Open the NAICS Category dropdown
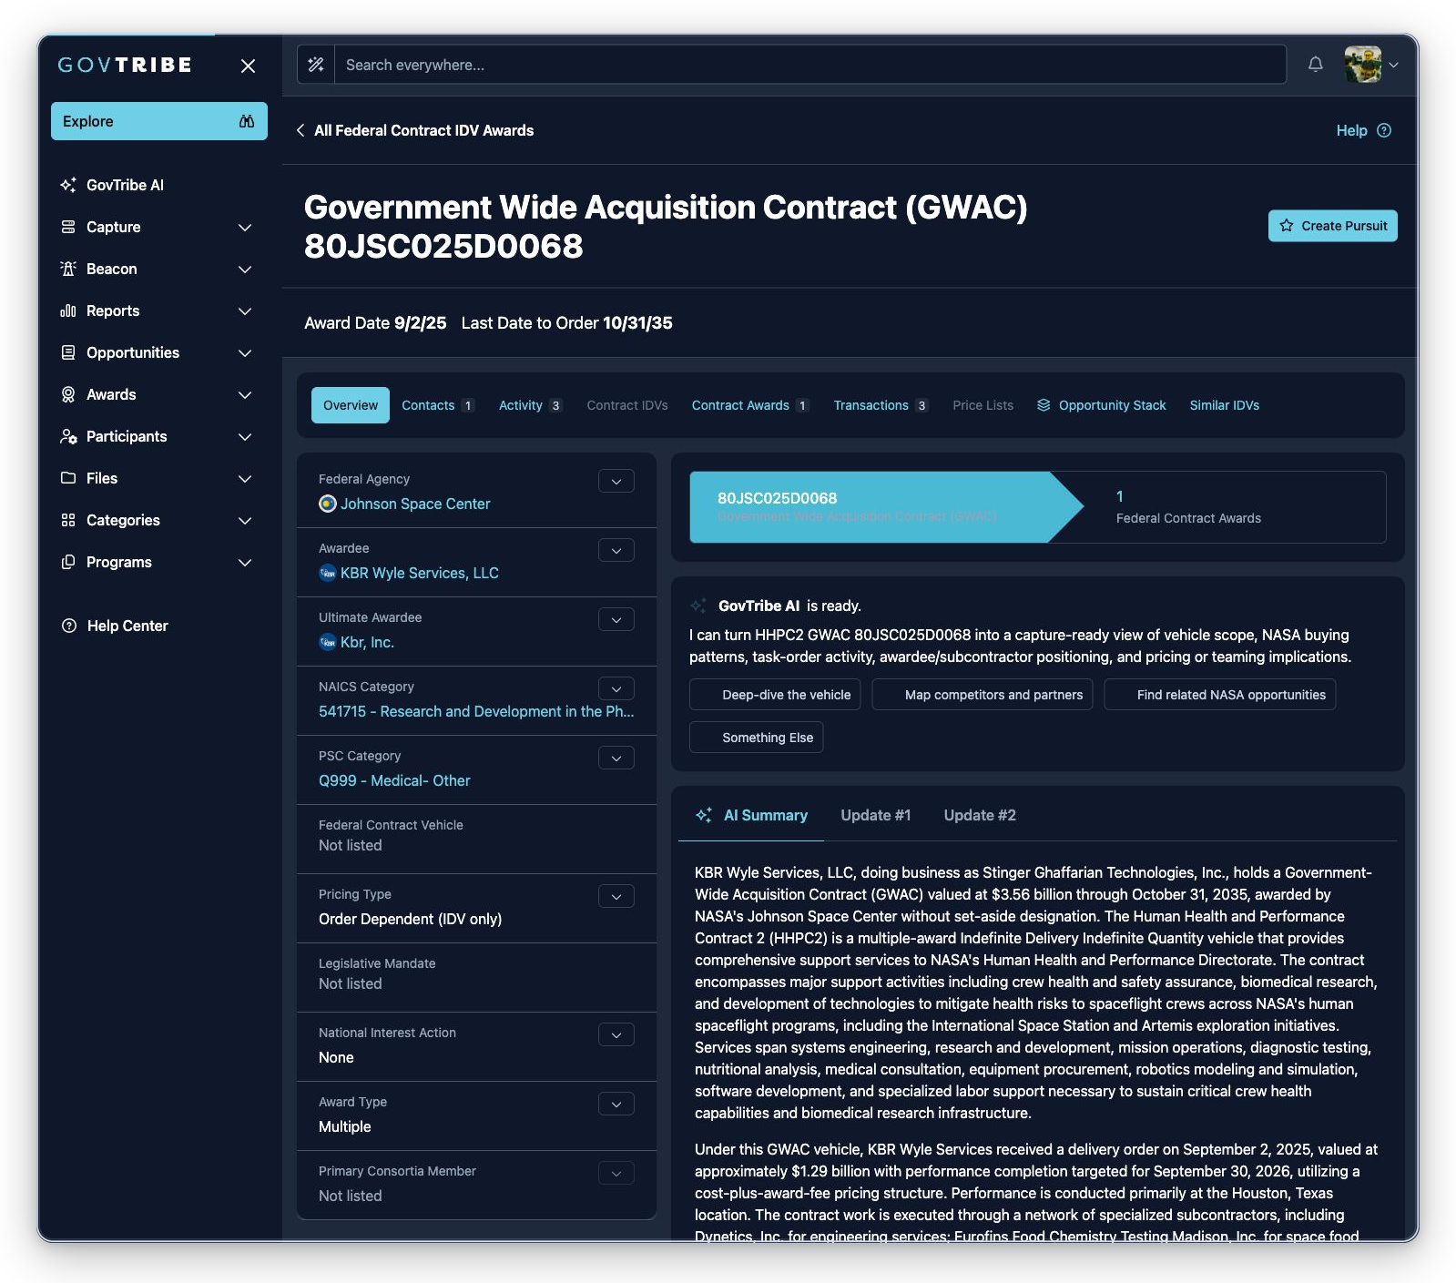The image size is (1456, 1283). pos(616,688)
